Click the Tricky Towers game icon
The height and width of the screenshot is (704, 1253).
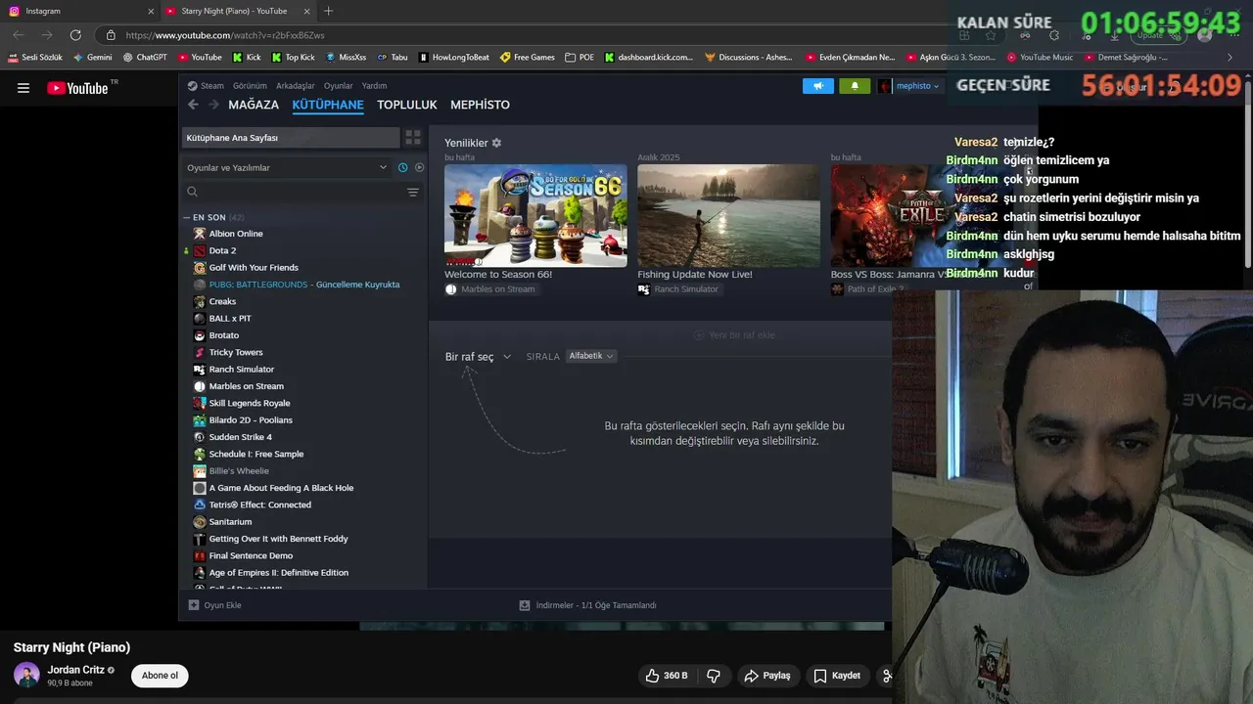coord(200,352)
